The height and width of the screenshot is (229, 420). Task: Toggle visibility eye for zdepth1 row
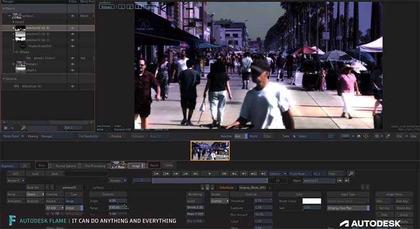(x=72, y=70)
